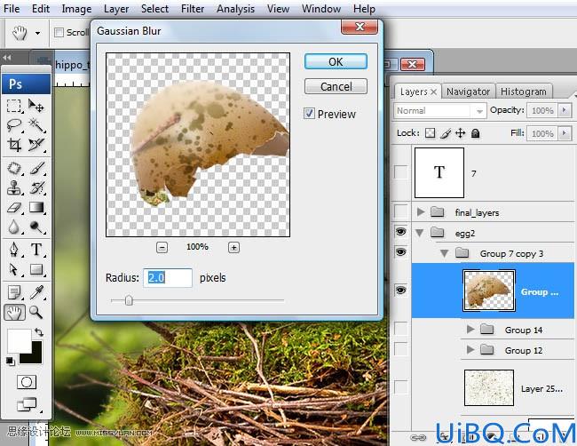Image resolution: width=577 pixels, height=446 pixels.
Task: Click the Lock transparent pixels icon
Action: [430, 133]
